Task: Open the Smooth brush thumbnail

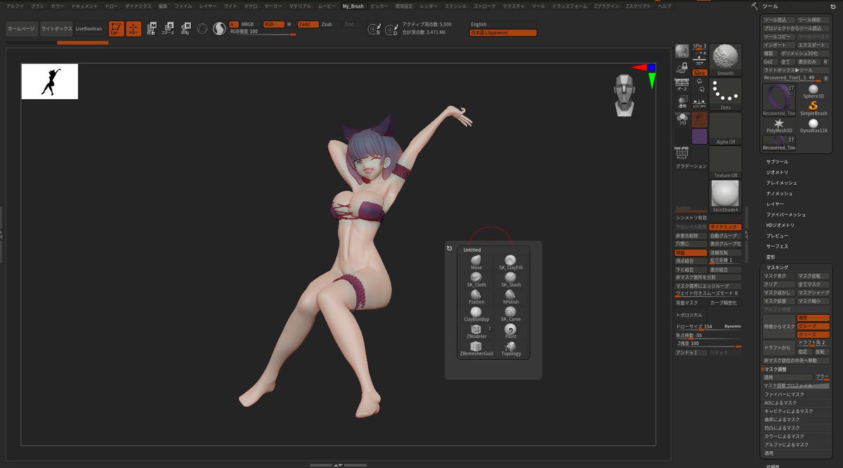Action: [726, 60]
